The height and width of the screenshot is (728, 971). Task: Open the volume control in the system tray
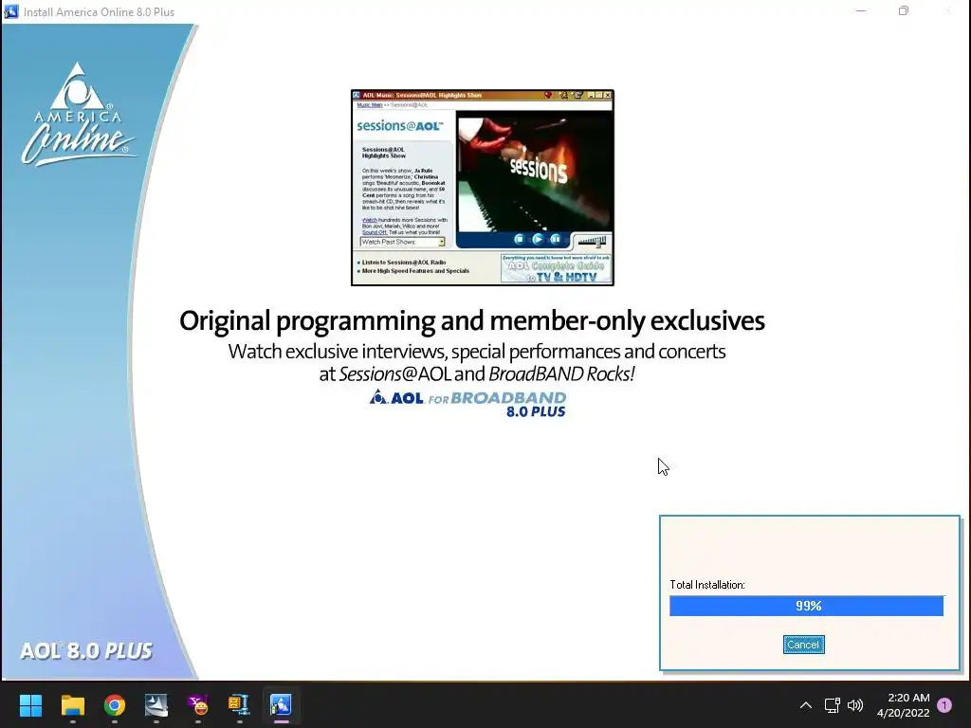[x=855, y=705]
